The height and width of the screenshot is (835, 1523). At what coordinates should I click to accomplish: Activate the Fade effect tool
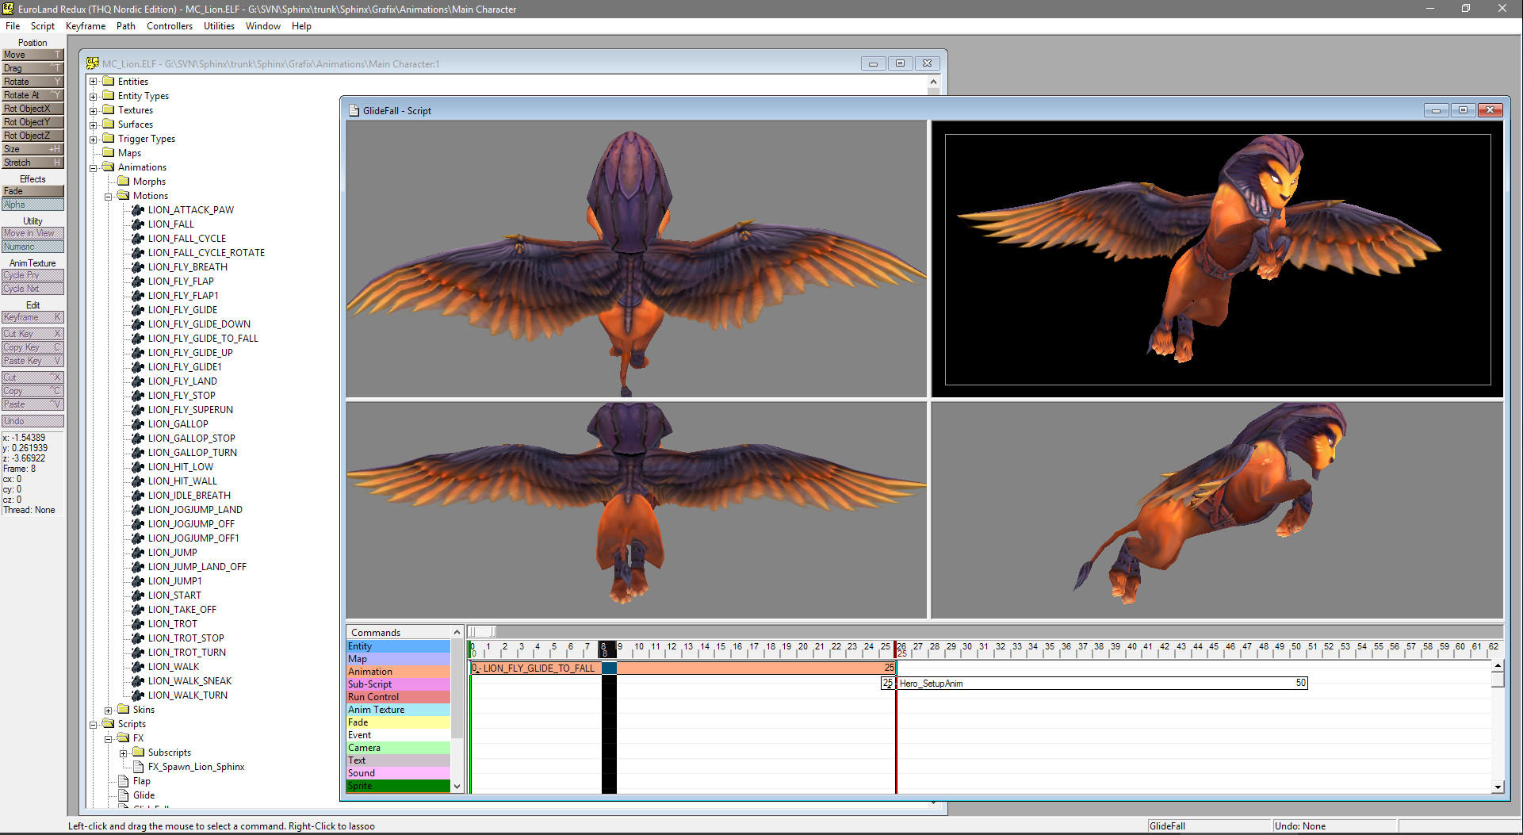[32, 191]
